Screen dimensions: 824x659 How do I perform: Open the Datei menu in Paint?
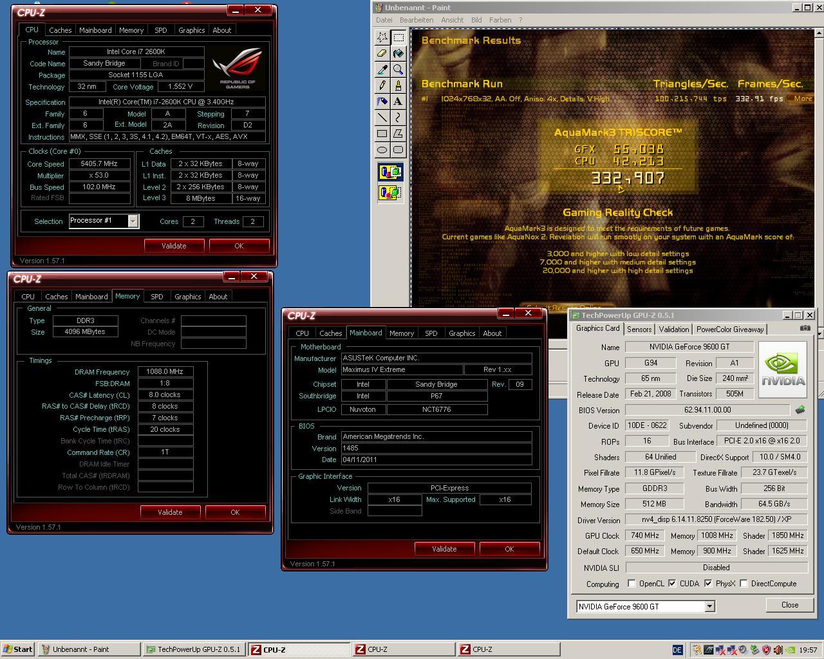click(x=384, y=20)
